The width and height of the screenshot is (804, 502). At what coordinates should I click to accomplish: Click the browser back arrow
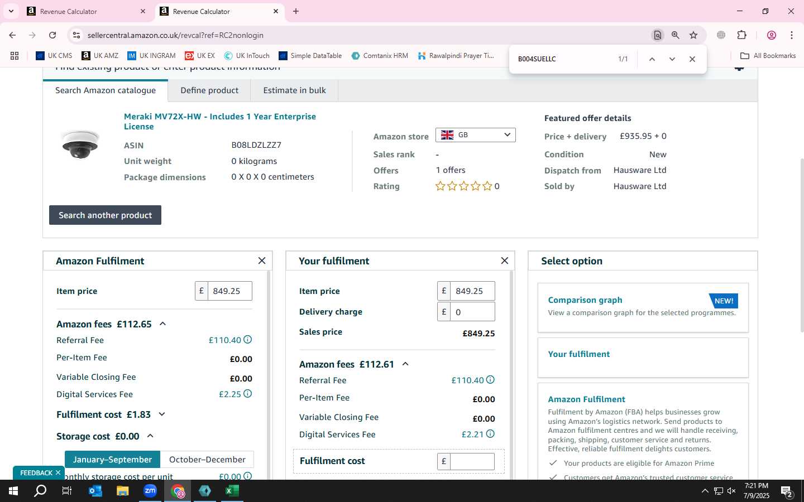pos(12,35)
